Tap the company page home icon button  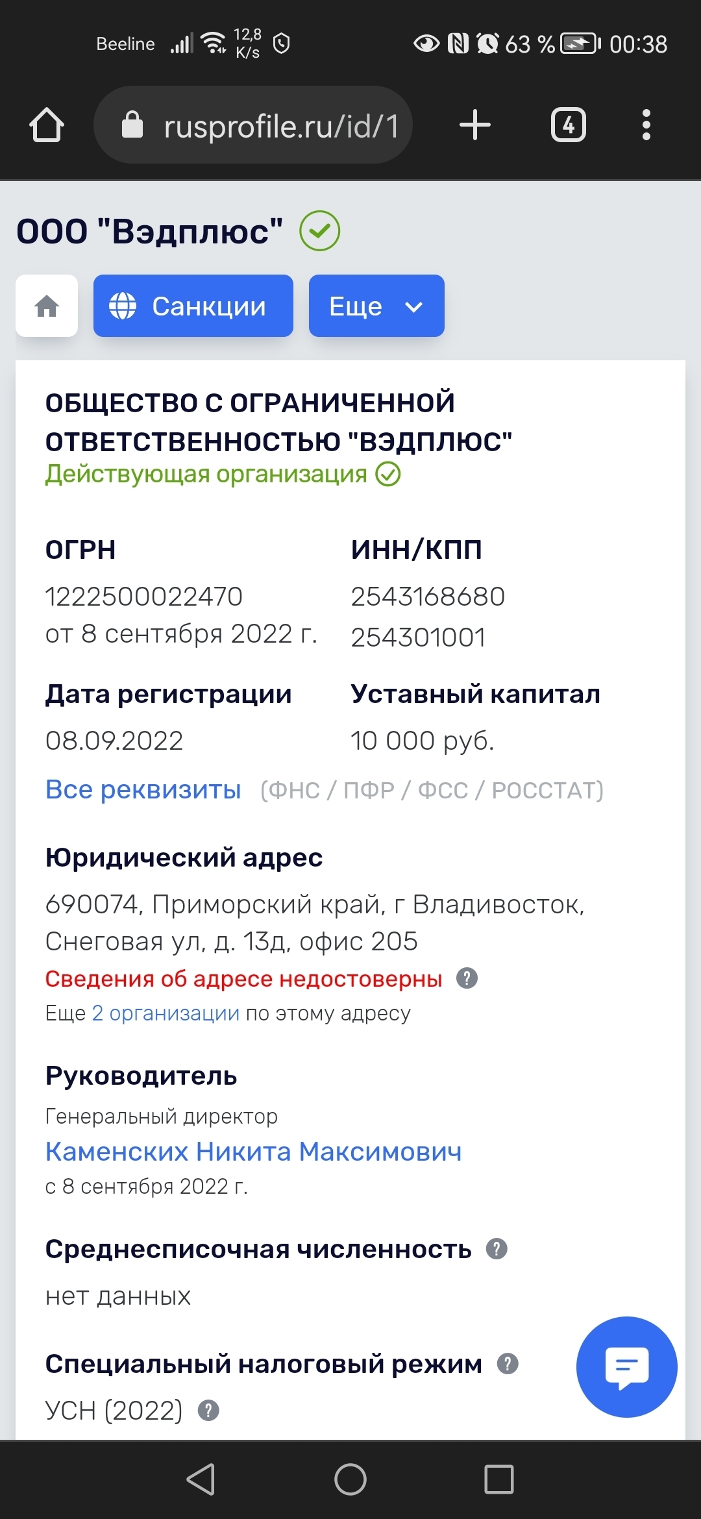pyautogui.click(x=47, y=306)
